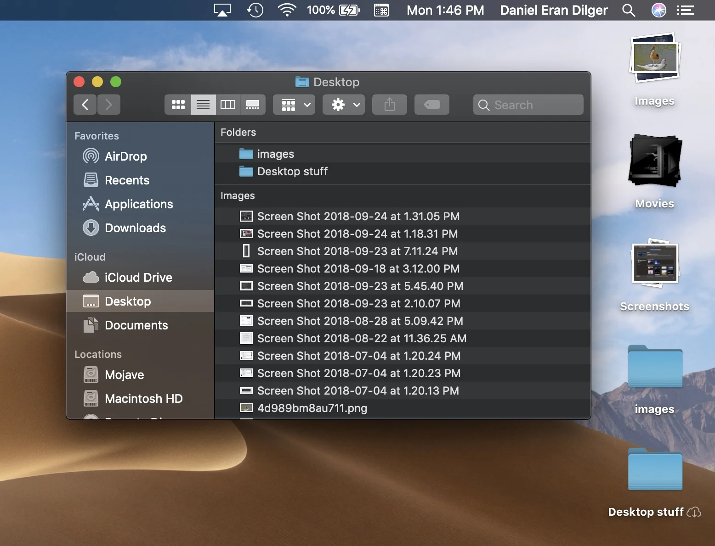Select the Desktop stuff folder on desktop

(655, 469)
